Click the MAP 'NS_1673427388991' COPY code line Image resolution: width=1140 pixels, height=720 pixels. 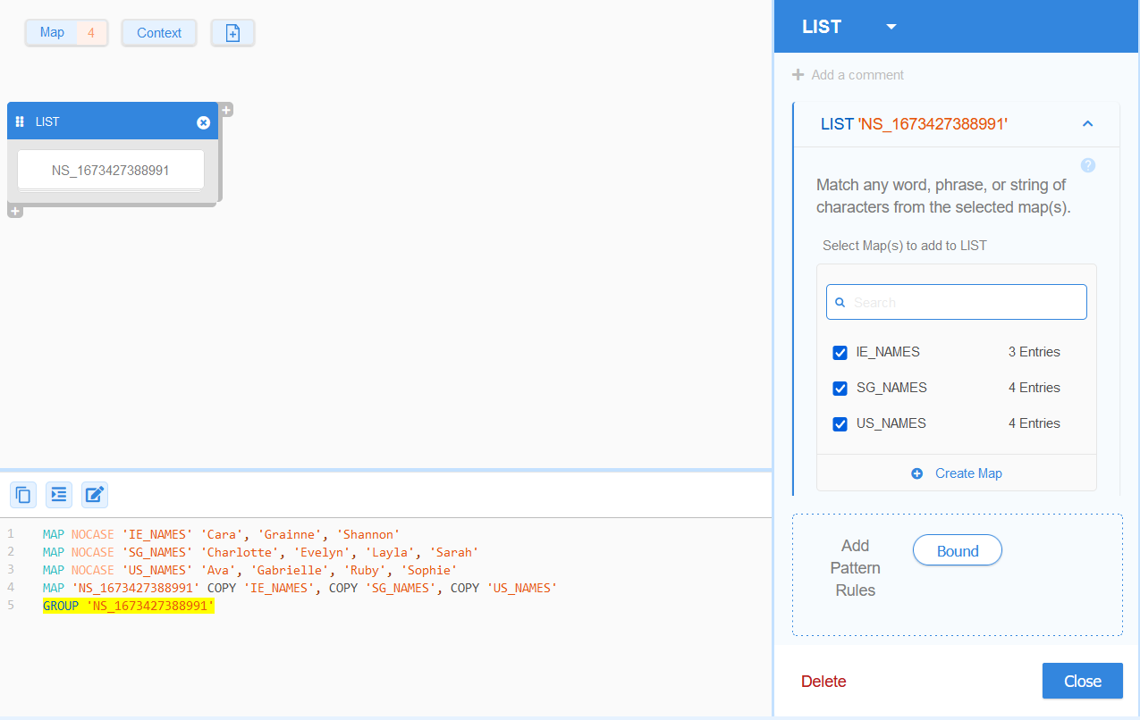click(x=300, y=588)
